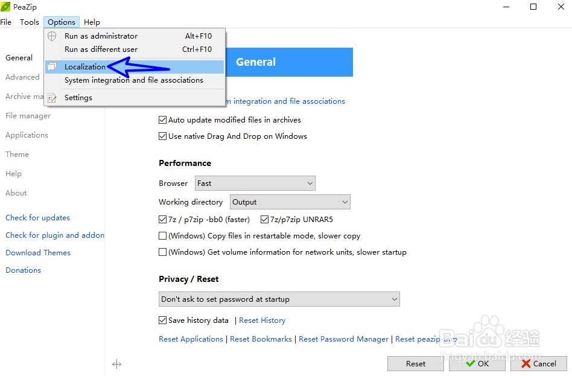Choose Run as administrator

134,36
